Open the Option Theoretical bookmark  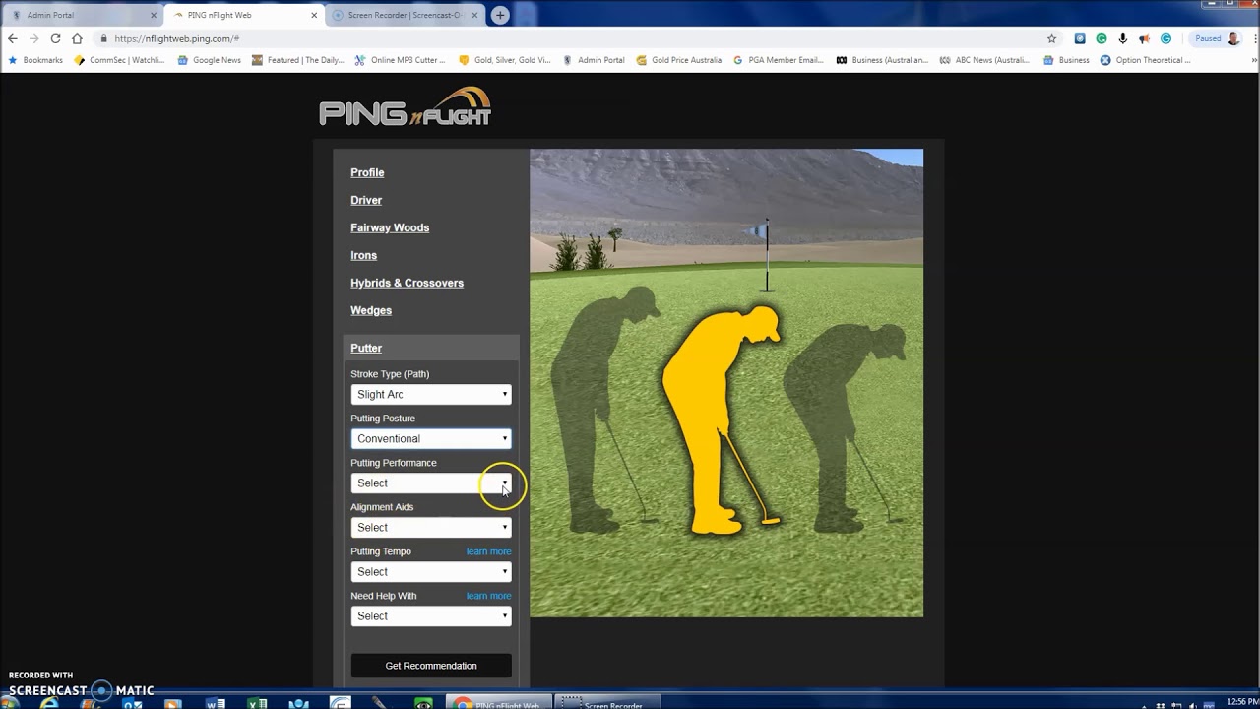1145,60
